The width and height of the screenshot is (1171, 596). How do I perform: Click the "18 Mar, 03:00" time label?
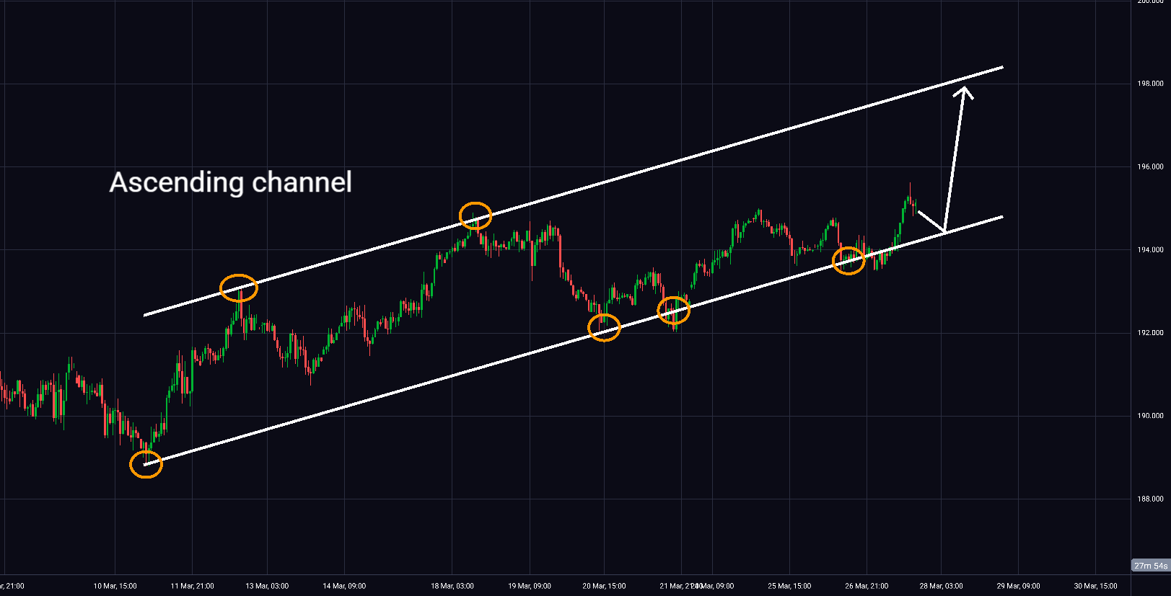[452, 586]
